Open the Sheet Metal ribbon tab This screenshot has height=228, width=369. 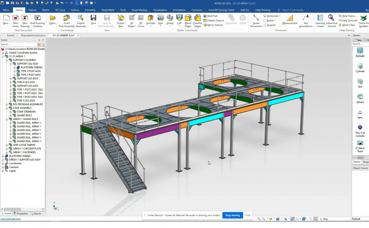pos(108,10)
